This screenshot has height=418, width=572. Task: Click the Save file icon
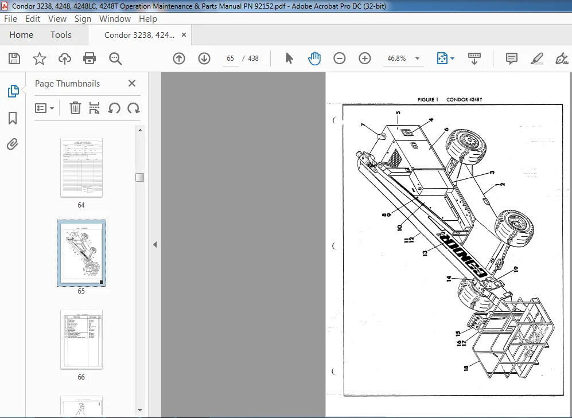[x=14, y=58]
